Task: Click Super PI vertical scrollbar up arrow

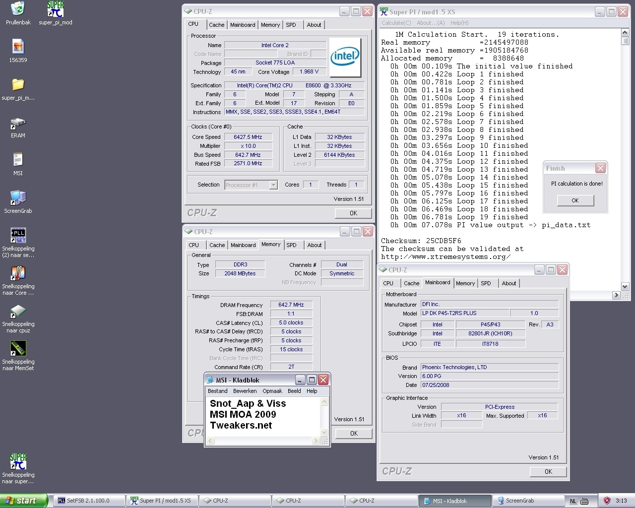Action: pyautogui.click(x=625, y=32)
